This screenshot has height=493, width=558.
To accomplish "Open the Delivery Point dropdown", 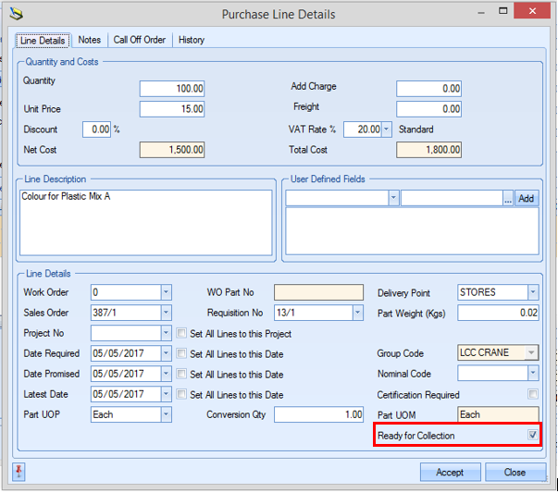I will (533, 292).
